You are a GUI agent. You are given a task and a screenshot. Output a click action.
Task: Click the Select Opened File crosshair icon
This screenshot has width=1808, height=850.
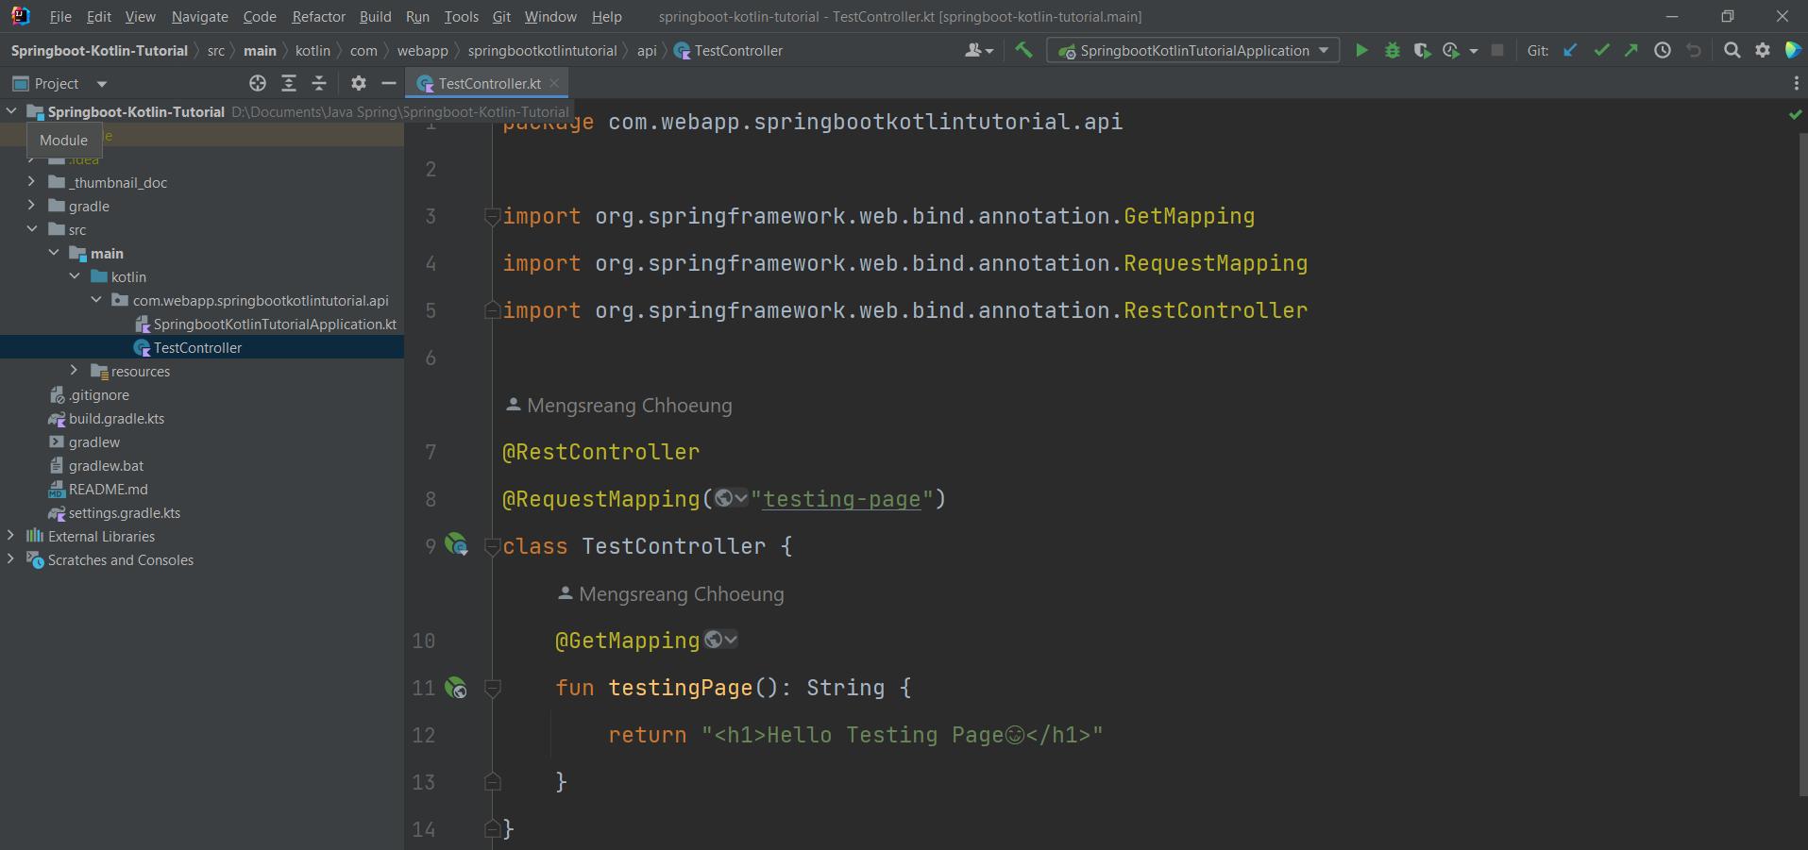257,83
